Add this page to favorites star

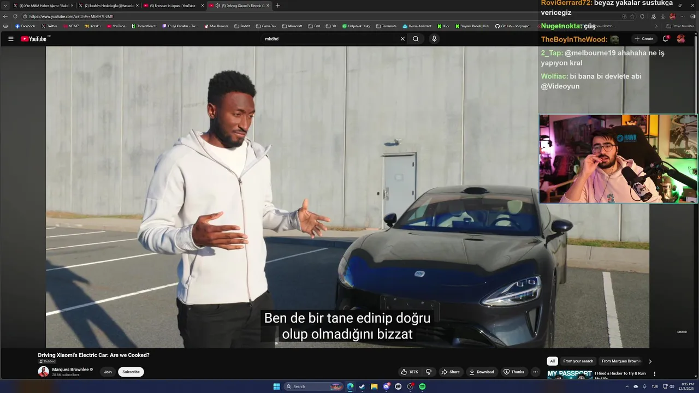[632, 16]
